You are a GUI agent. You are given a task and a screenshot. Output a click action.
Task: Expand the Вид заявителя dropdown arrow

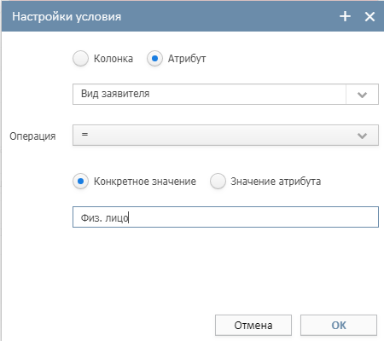point(362,95)
